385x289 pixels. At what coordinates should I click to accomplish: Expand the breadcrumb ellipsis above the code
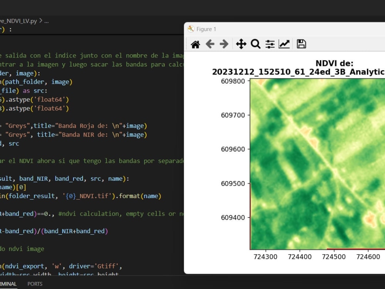(47, 21)
